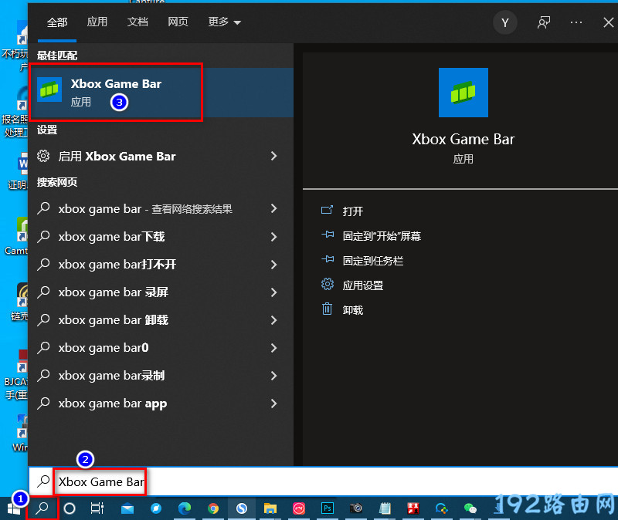
Task: Expand arrow beside xbox game bar 卸载
Action: (x=273, y=319)
